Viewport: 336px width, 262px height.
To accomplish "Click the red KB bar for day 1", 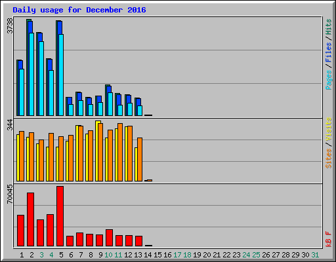I will 21,231.
